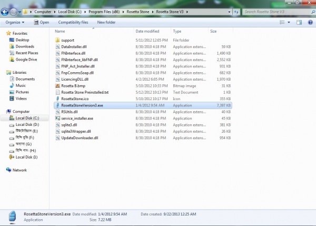Expand arrow after Rosetta Stone V3 breadcrumb
Image resolution: width=316 pixels, height=226 pixels.
187,12
